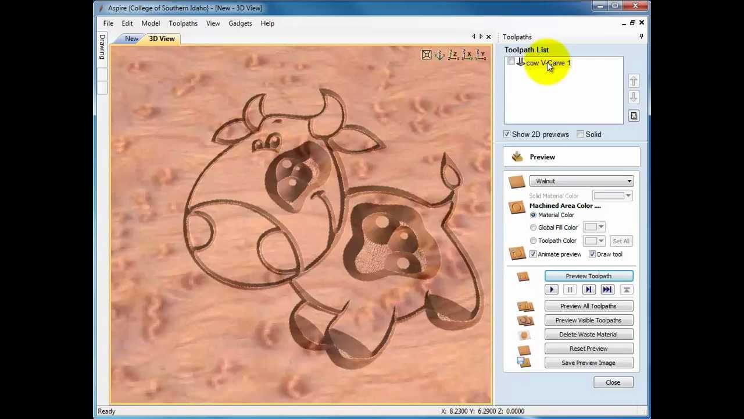The image size is (744, 419).
Task: Open the Walnut material dropdown
Action: [x=629, y=181]
